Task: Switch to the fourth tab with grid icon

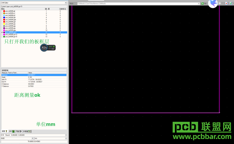Action: pos(27,131)
